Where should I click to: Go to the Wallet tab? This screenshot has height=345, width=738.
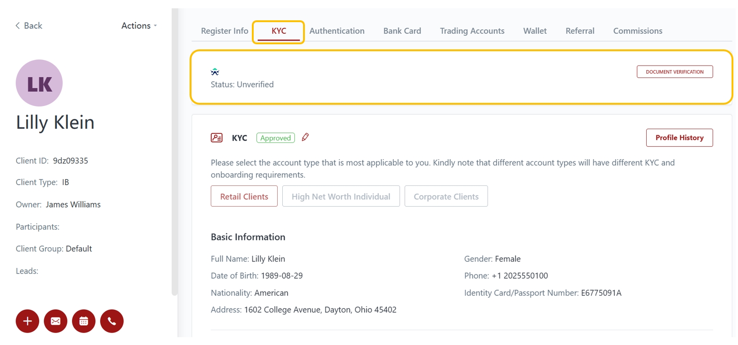coord(535,31)
